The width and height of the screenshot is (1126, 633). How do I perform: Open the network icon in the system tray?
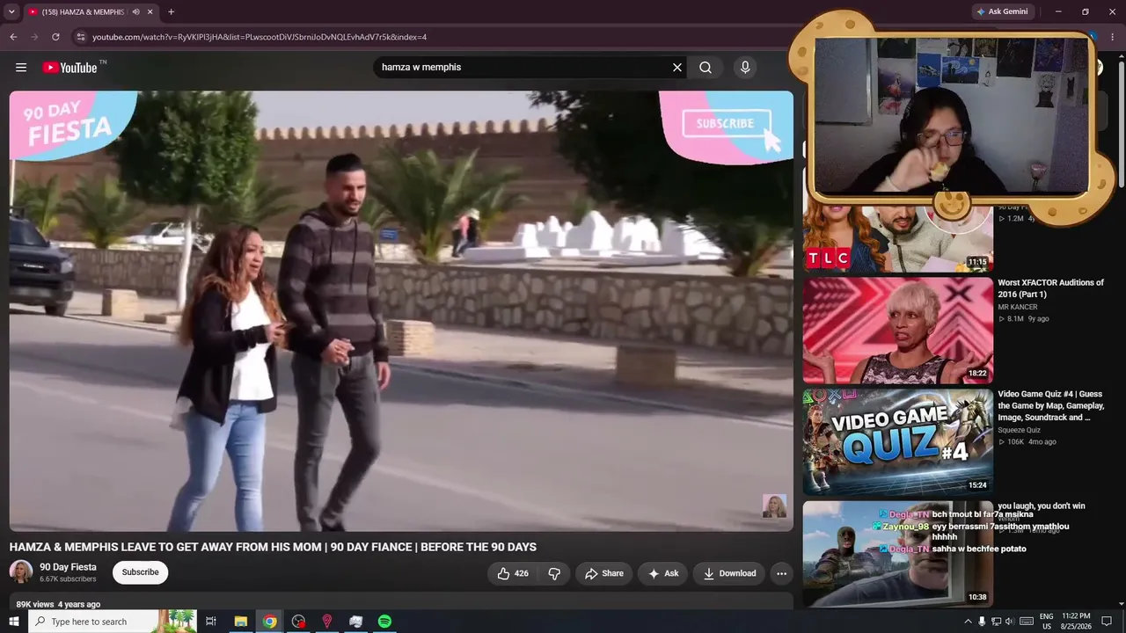point(996,622)
